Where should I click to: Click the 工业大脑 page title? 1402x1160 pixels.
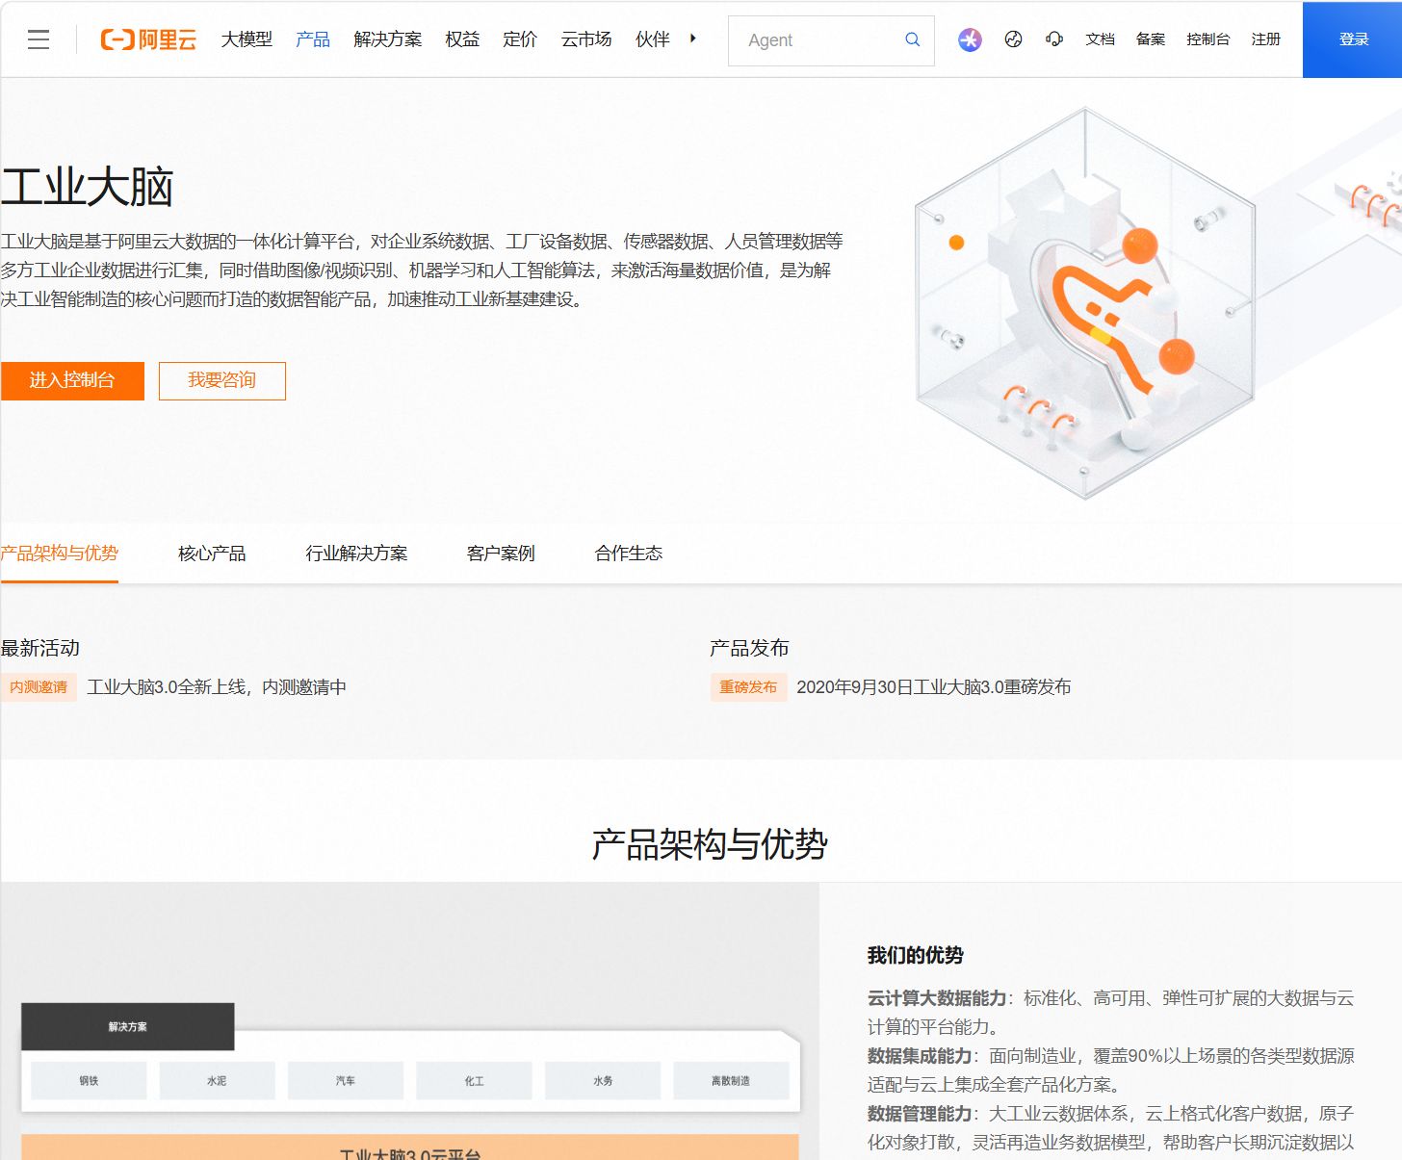[87, 187]
